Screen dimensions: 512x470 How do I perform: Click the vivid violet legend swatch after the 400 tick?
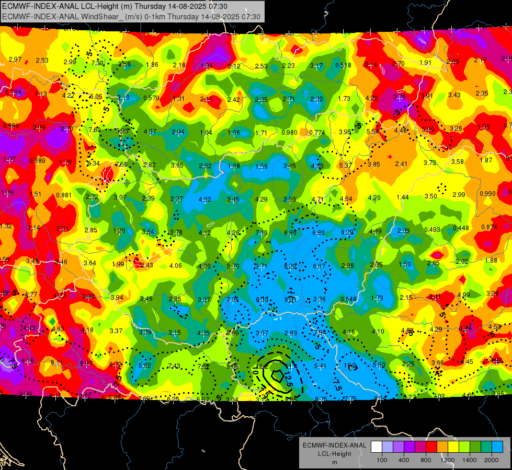(x=409, y=447)
